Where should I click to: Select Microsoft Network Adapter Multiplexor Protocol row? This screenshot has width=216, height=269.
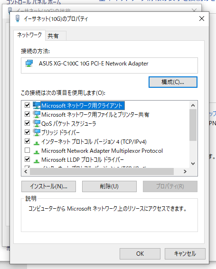[x=102, y=151]
